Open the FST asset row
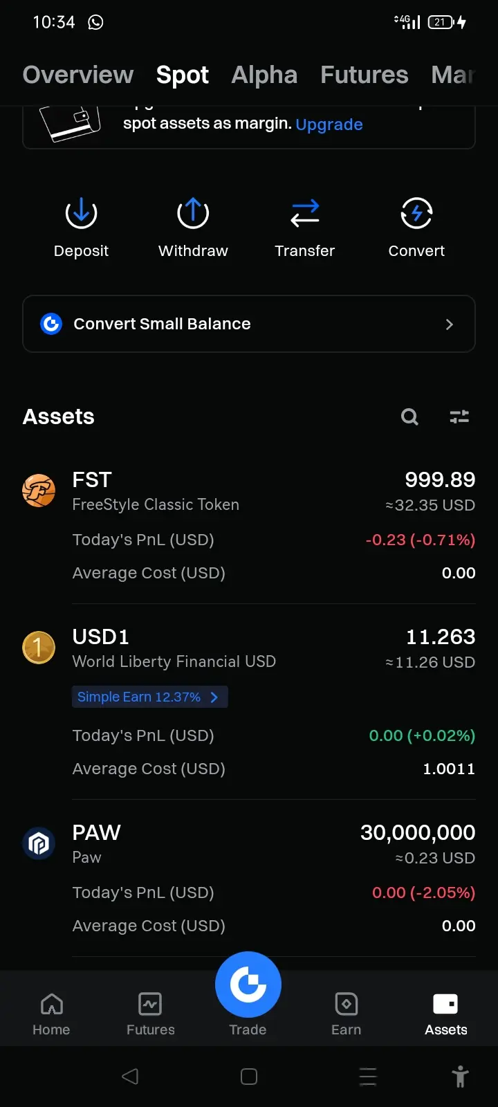The height and width of the screenshot is (1107, 498). 249,526
